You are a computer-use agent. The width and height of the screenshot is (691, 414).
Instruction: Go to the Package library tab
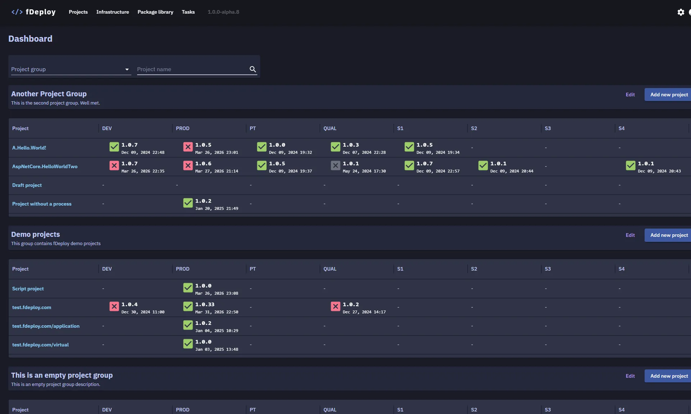[x=155, y=12]
